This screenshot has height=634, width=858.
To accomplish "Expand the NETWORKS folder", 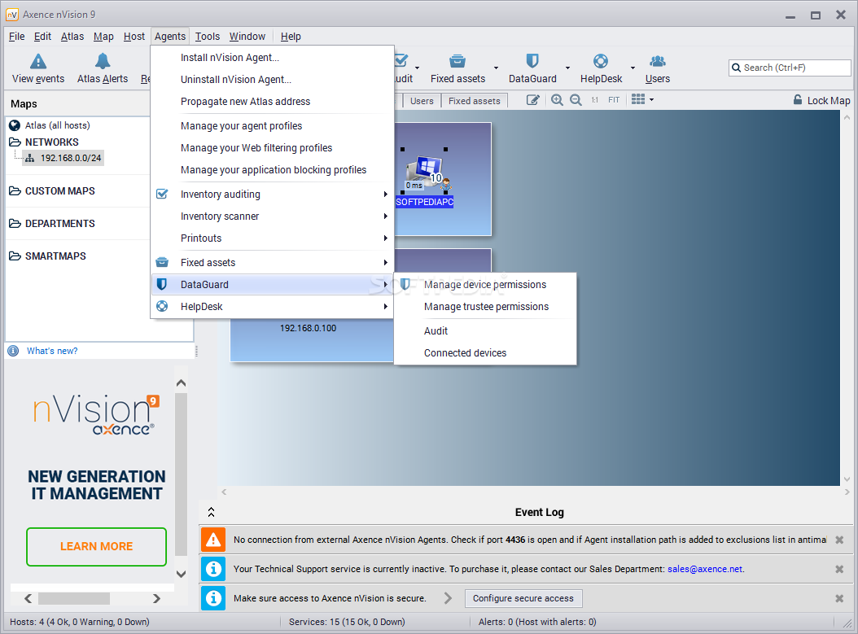I will [15, 142].
